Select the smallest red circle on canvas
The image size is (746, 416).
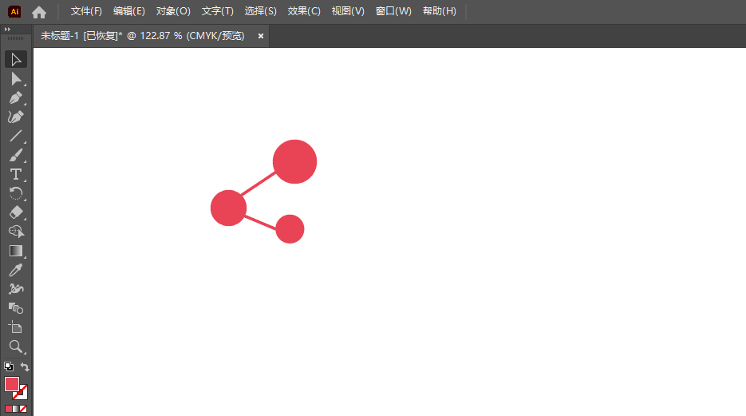tap(290, 229)
